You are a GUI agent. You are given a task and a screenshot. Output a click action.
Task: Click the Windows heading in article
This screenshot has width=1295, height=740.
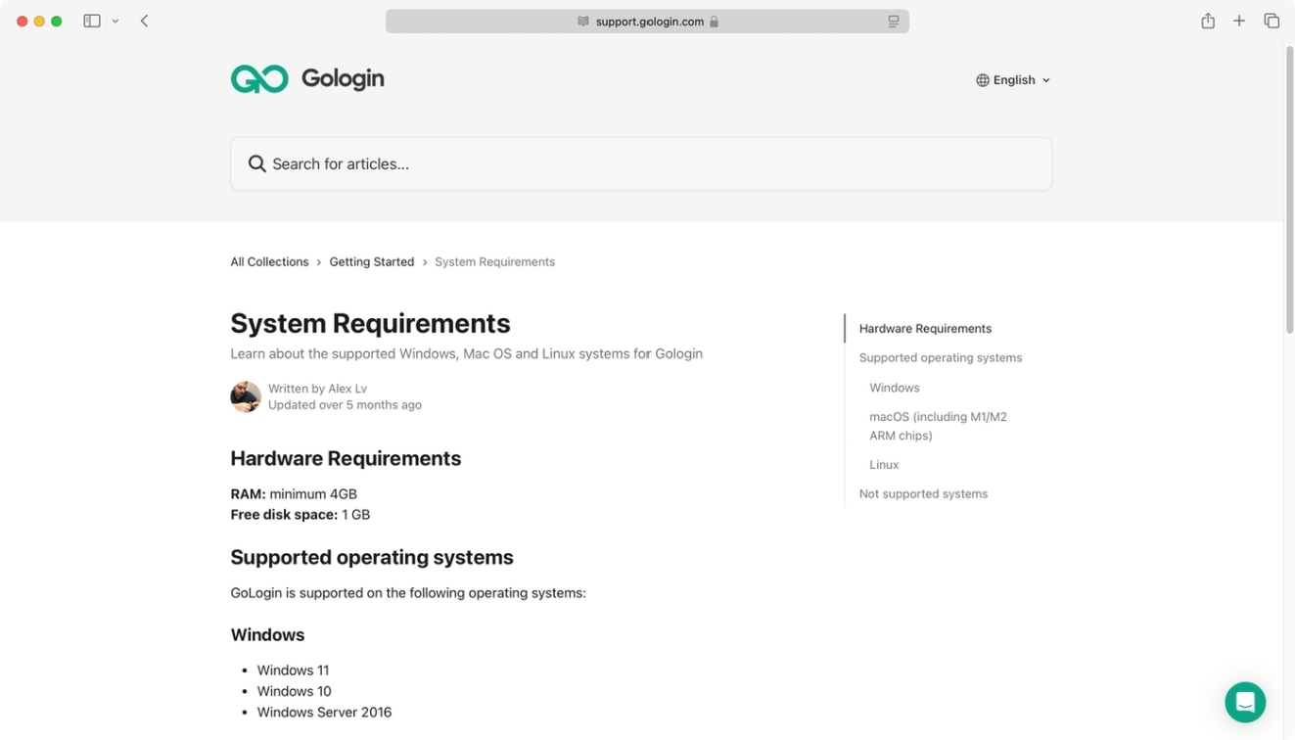click(267, 635)
